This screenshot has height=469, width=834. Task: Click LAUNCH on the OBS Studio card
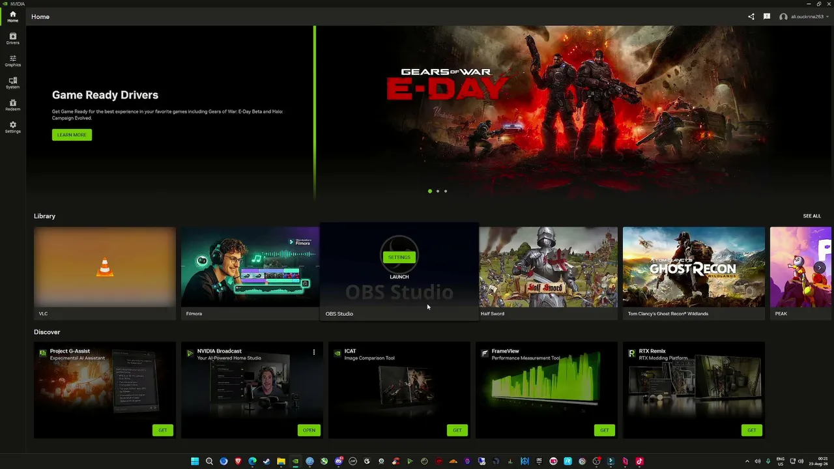click(x=399, y=277)
